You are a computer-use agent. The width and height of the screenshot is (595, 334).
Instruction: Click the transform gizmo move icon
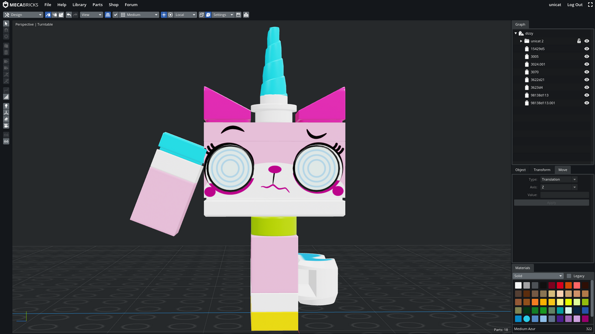164,15
